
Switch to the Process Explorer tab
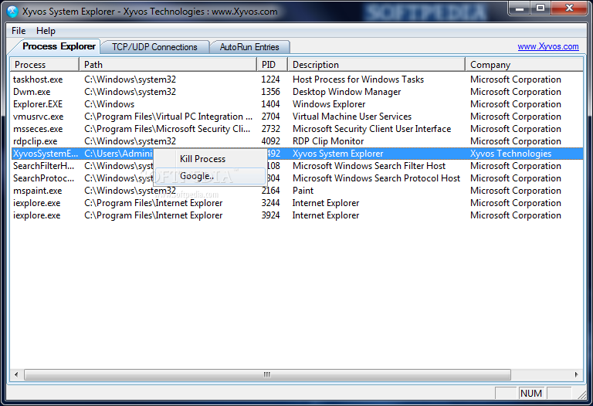pos(59,46)
